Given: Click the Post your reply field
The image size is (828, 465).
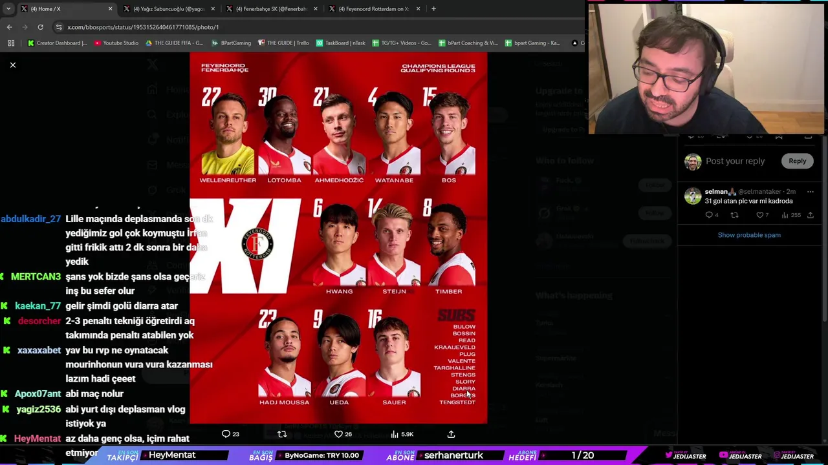Looking at the screenshot, I should (735, 161).
